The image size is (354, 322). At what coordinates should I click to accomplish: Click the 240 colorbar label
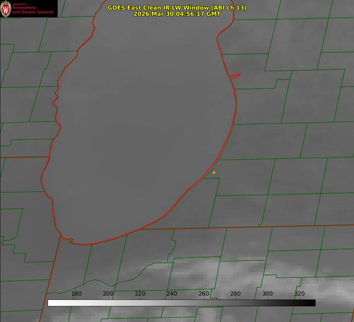pyautogui.click(x=172, y=294)
